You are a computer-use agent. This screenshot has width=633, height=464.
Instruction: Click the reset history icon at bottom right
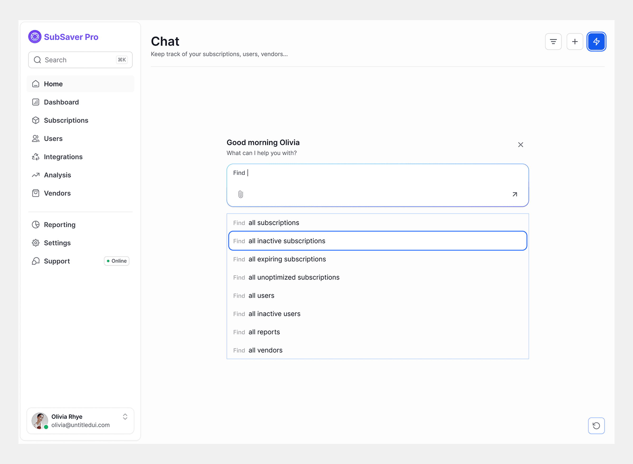point(596,426)
